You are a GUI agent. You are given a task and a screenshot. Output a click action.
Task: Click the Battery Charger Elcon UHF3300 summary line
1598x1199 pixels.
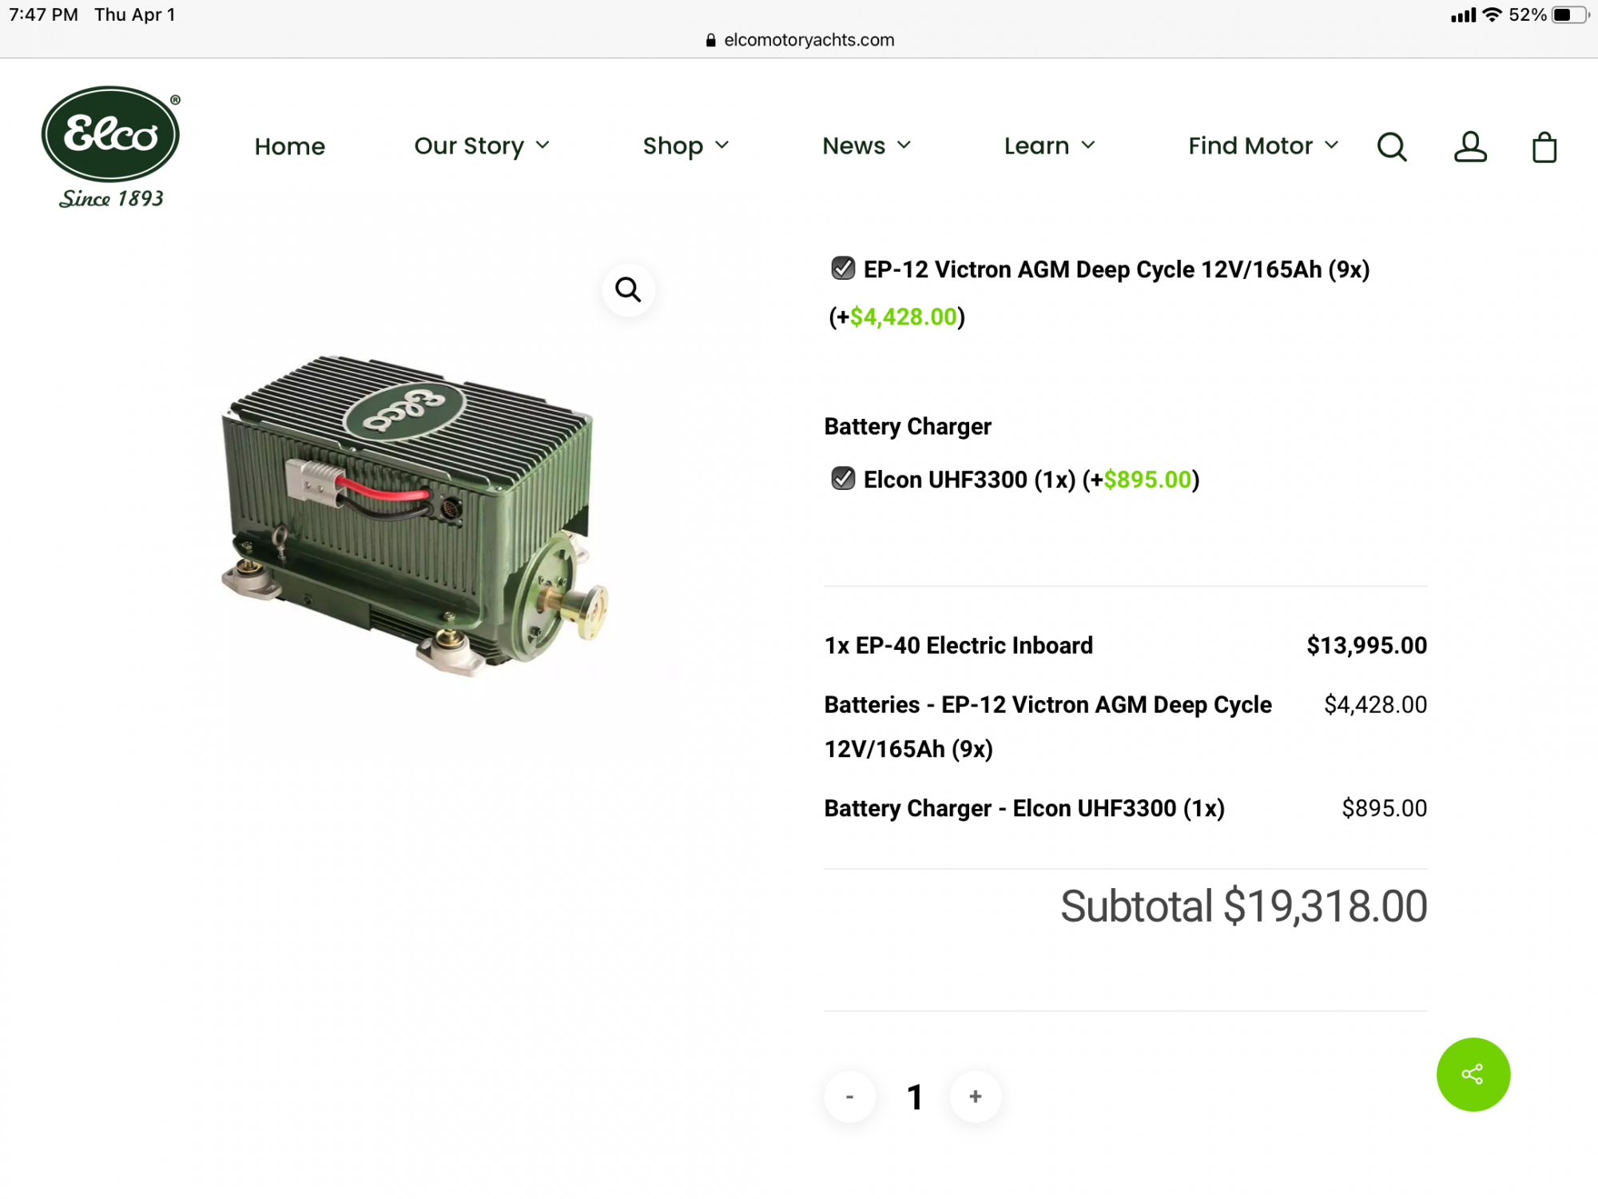click(x=1024, y=808)
